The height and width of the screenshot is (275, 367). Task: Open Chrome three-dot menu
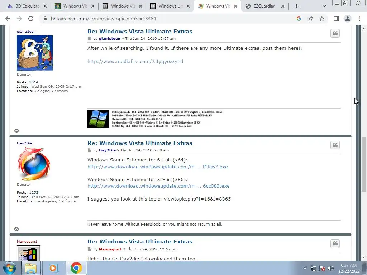(x=359, y=19)
